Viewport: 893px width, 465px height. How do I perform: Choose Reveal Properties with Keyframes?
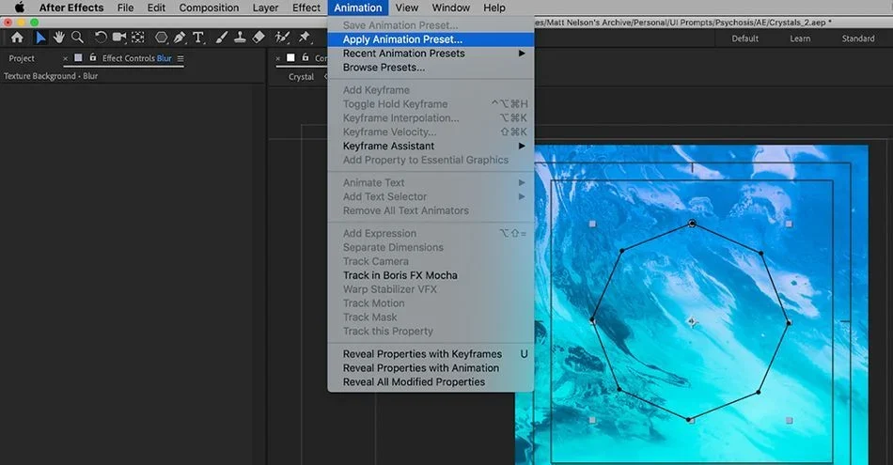(431, 354)
